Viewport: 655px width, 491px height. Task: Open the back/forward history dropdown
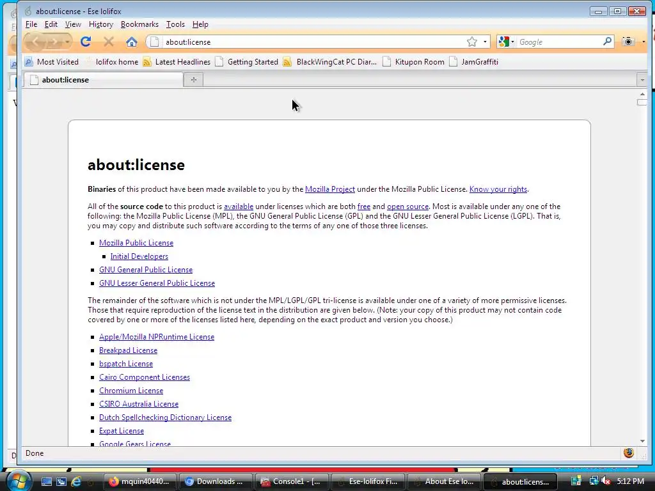point(67,42)
